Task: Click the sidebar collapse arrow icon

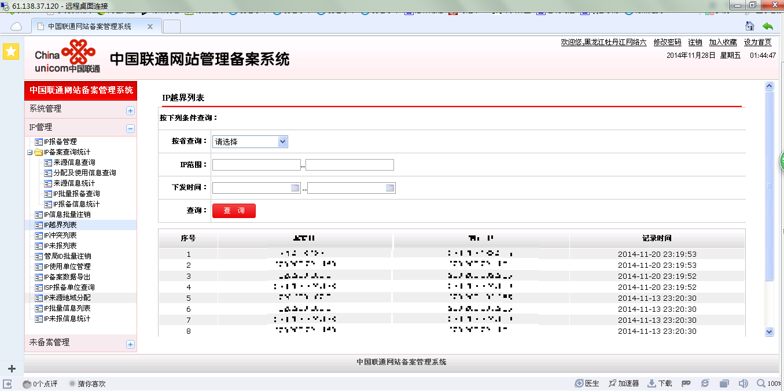Action: pyautogui.click(x=7, y=383)
